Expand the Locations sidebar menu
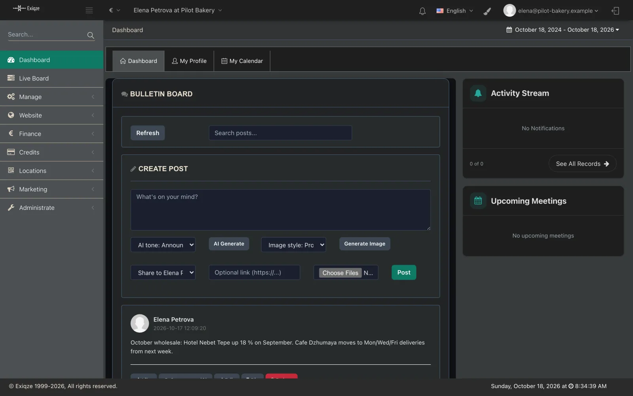The image size is (633, 396). 51,171
